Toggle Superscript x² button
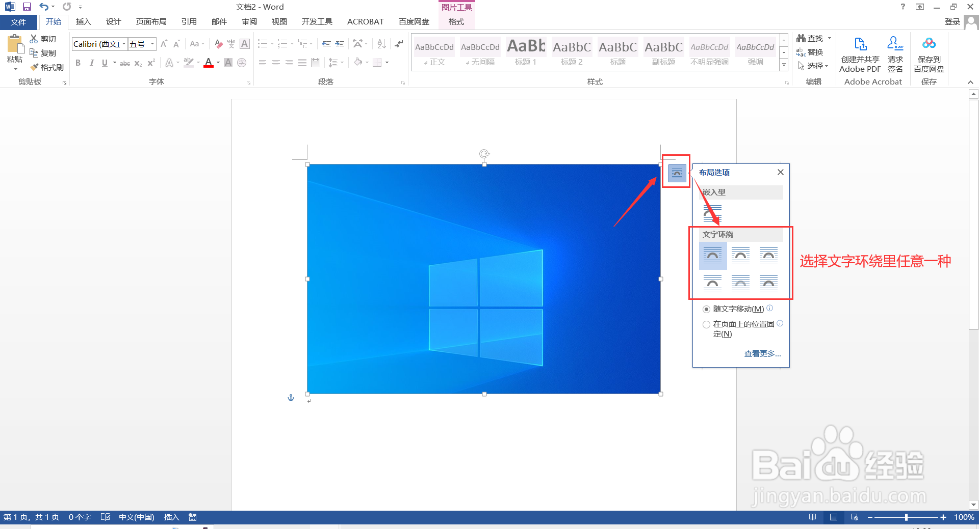The image size is (979, 529). click(x=151, y=63)
